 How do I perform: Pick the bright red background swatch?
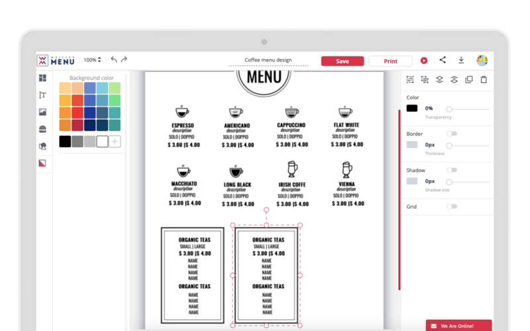tap(78, 113)
